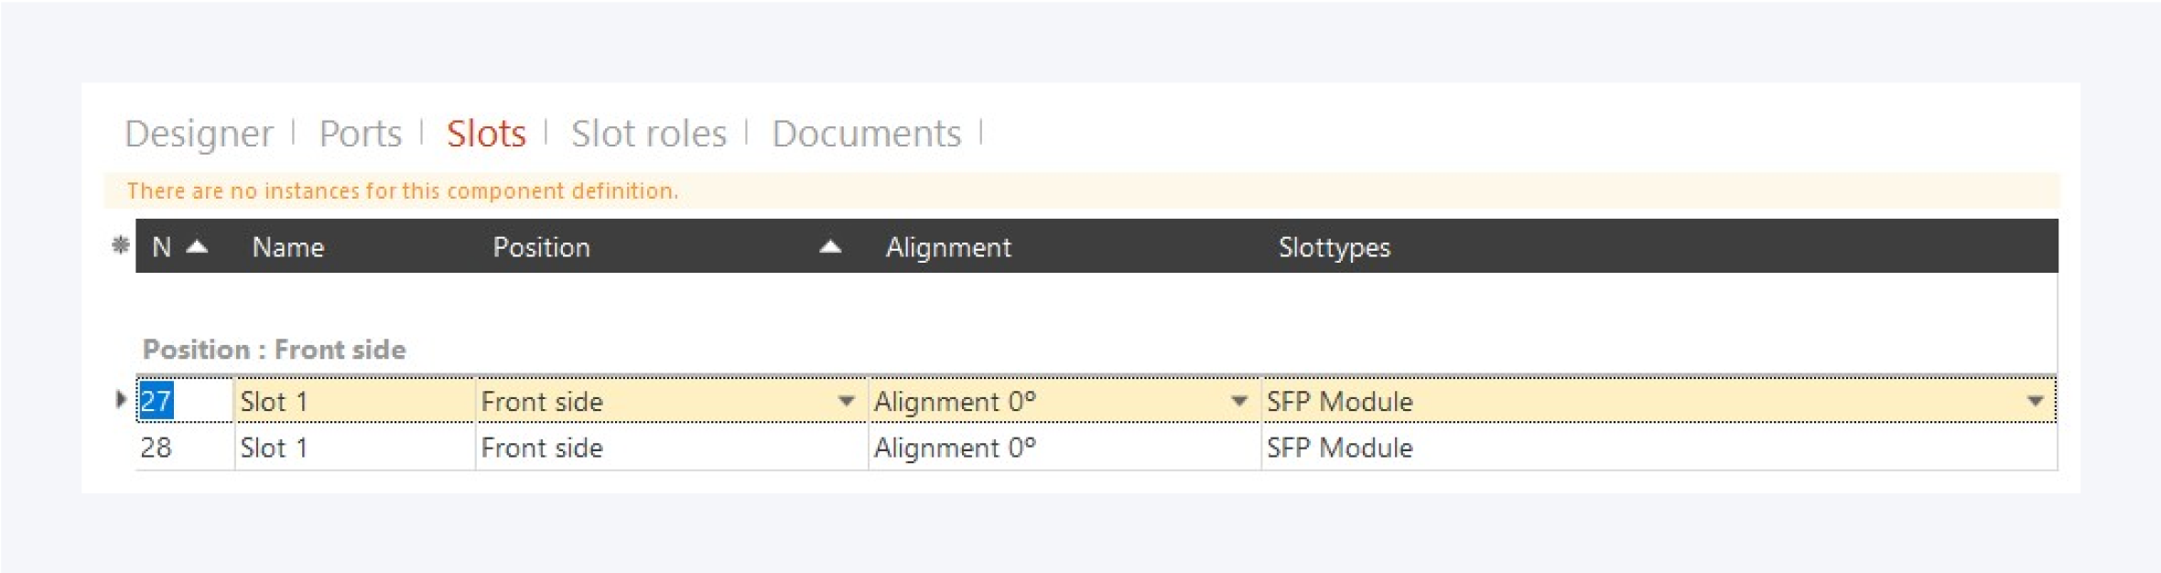Sort by the Name column header
The height and width of the screenshot is (573, 2161).
click(288, 247)
